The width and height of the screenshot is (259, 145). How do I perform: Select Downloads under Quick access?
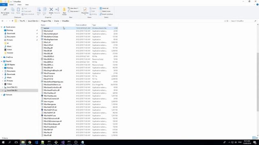coord(11,33)
